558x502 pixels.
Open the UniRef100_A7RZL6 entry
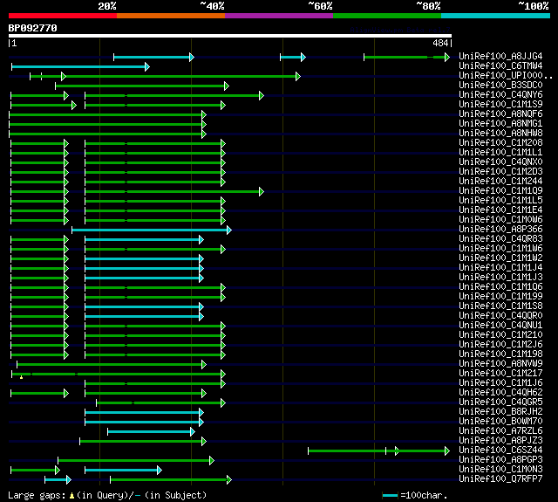click(500, 431)
